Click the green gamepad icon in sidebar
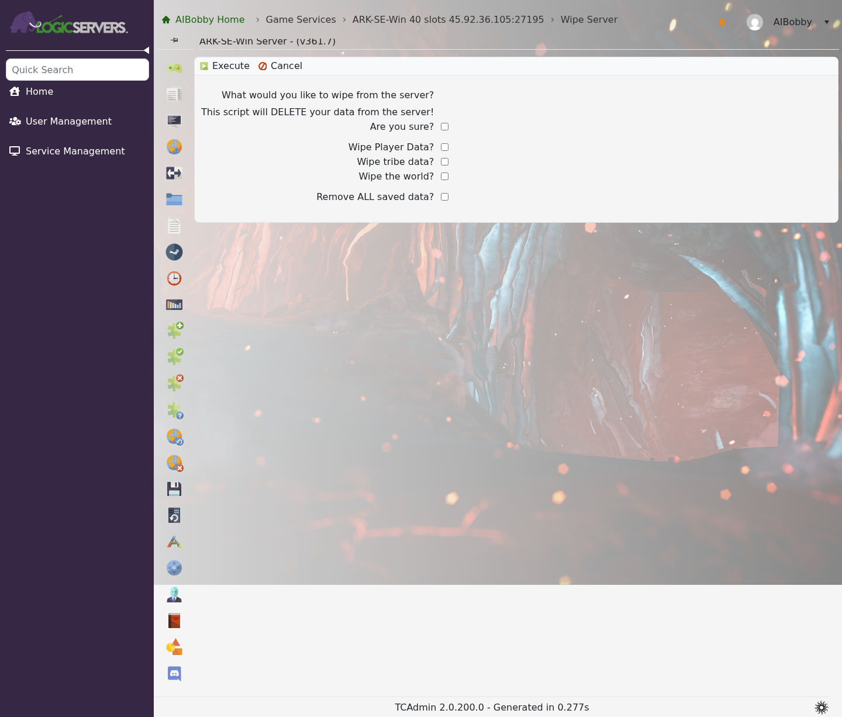 point(174,68)
